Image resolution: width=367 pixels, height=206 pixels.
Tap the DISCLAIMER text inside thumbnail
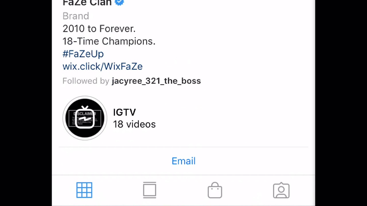tap(85, 114)
